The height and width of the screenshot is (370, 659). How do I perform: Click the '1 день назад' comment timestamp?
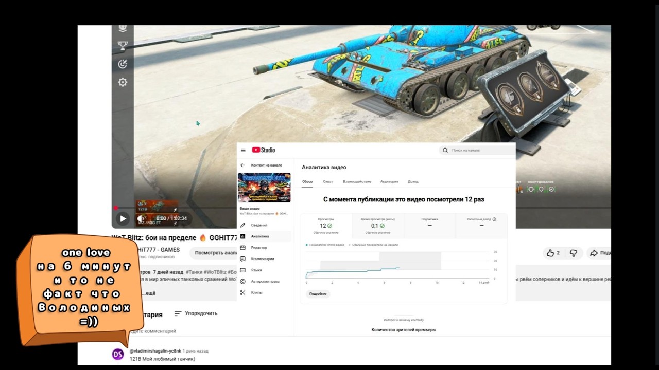point(196,351)
